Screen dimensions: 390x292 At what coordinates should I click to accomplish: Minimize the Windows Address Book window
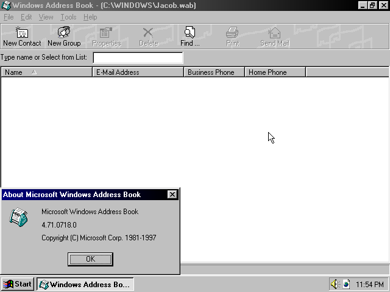363,5
